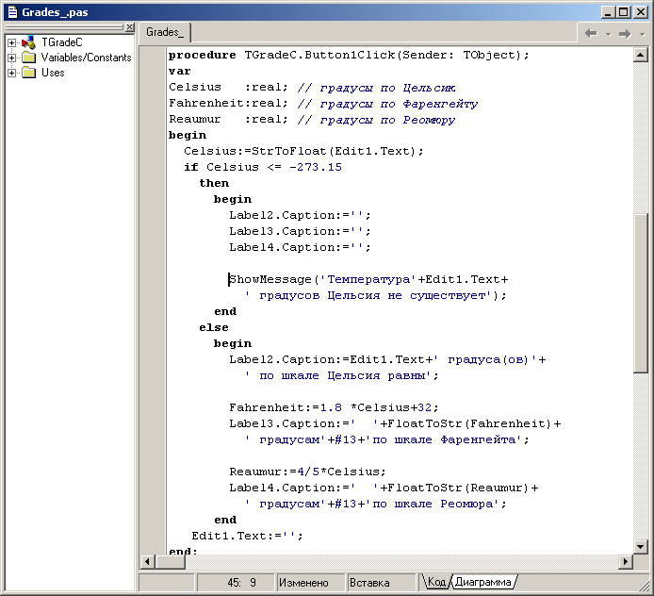Click the 'по шкале Фаренгейта' string
This screenshot has height=596, width=654.
pyautogui.click(x=443, y=439)
